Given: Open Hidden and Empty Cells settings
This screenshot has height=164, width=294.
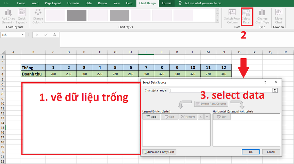Looking at the screenshot, I should (x=159, y=152).
